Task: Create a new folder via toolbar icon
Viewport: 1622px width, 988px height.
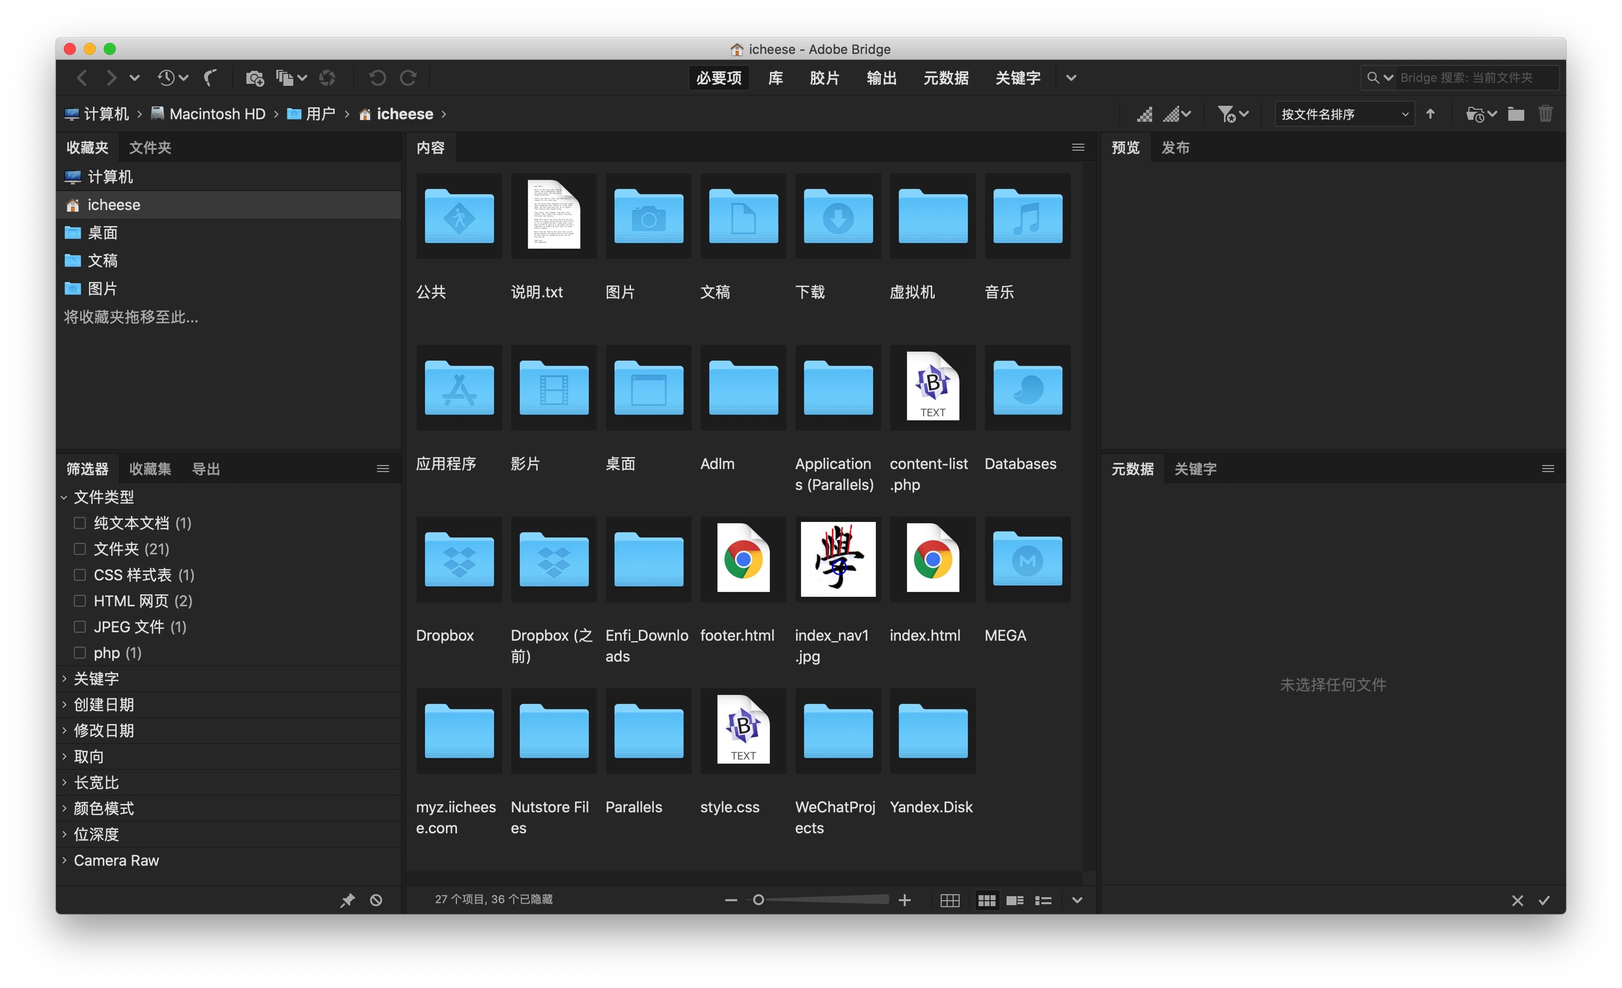Action: point(1515,113)
